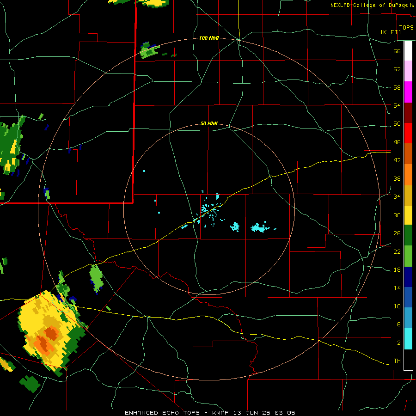The height and width of the screenshot is (416, 416).
Task: Click the NEXLAB-College of DuPage title
Action: click(369, 5)
